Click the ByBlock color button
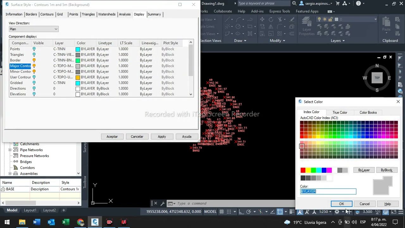The width and height of the screenshot is (405, 228). (x=387, y=170)
